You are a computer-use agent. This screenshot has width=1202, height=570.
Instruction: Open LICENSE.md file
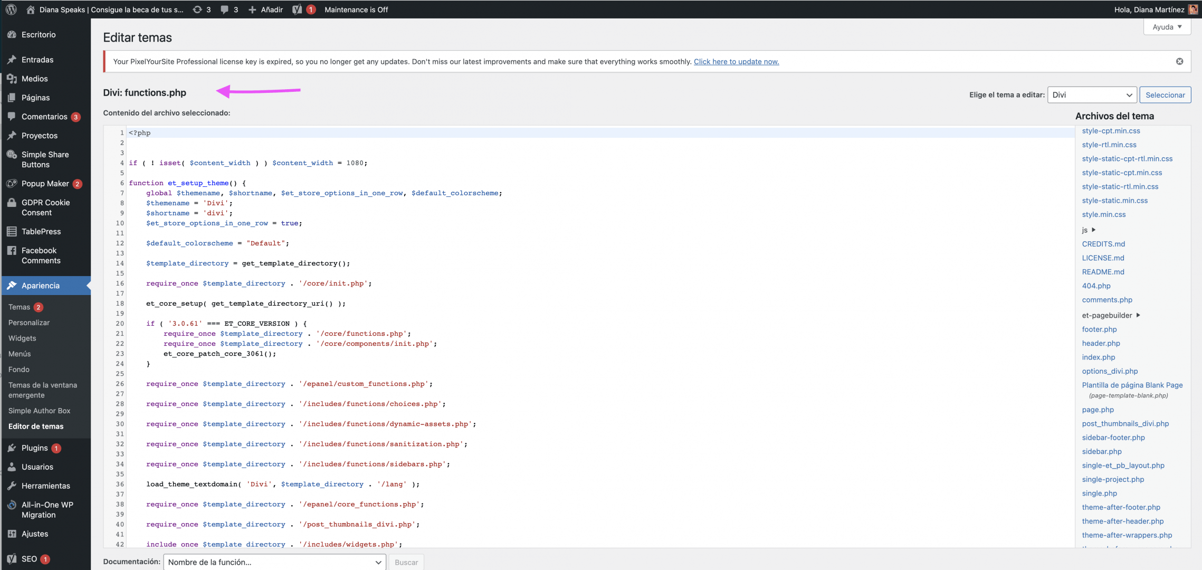click(1103, 258)
